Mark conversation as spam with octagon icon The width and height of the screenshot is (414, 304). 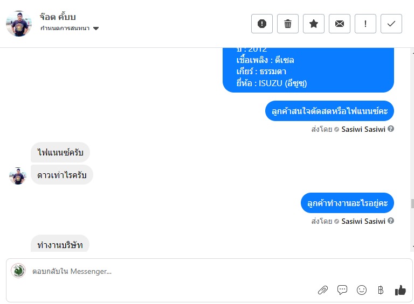(x=262, y=24)
